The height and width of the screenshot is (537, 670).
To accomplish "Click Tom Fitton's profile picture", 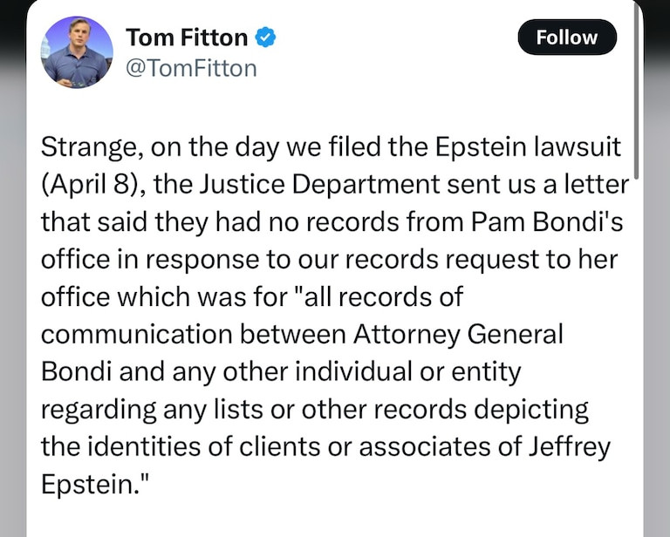I will point(77,51).
